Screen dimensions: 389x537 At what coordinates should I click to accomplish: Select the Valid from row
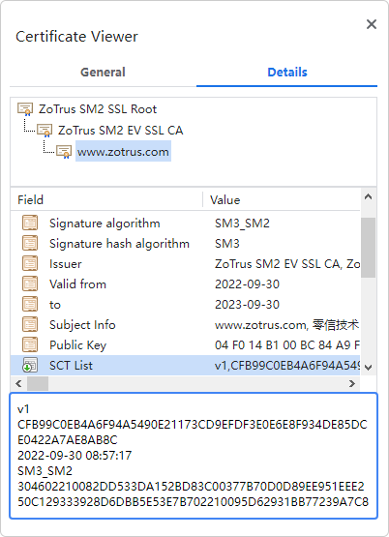pos(185,283)
